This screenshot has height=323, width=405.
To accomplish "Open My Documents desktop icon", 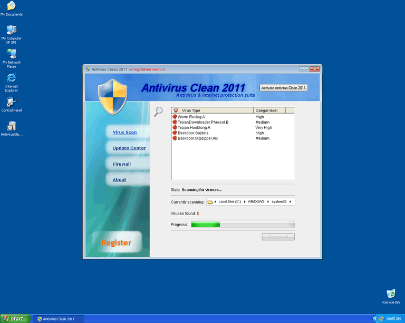I will pyautogui.click(x=11, y=6).
